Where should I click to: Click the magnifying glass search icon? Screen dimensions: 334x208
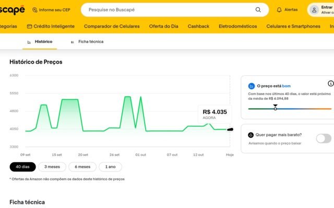(x=258, y=10)
